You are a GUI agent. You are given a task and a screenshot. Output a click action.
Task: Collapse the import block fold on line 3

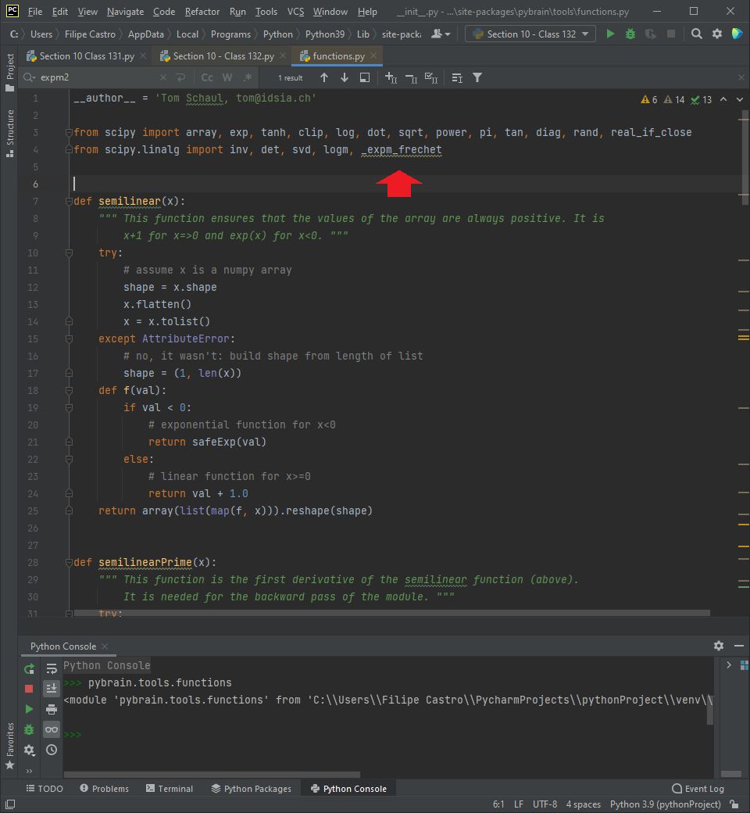coord(69,132)
